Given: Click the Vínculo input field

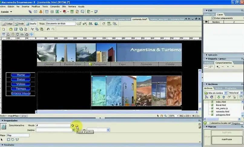Looking at the screenshot, I should 53,125.
